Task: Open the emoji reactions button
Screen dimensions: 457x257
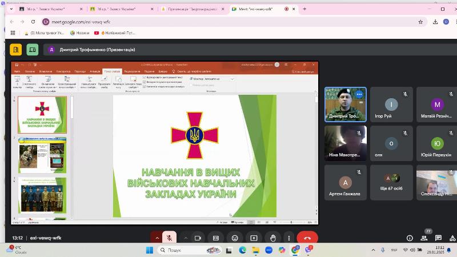Action: tap(235, 238)
